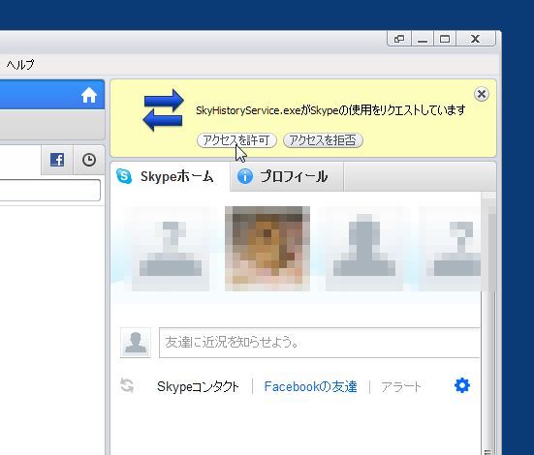Click the mood message input field

tap(320, 343)
